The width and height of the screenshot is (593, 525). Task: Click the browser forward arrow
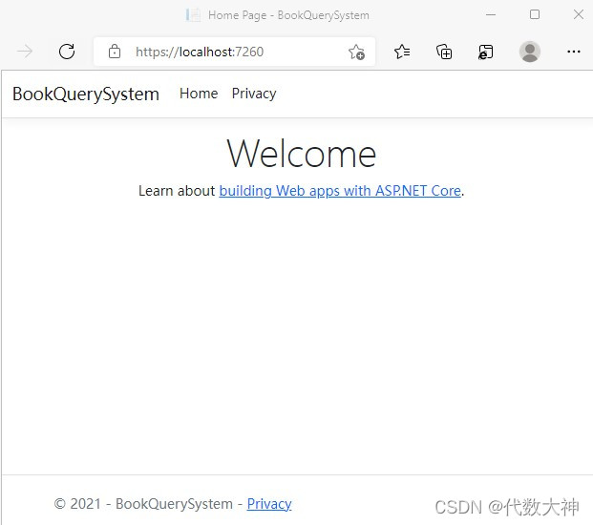[25, 51]
